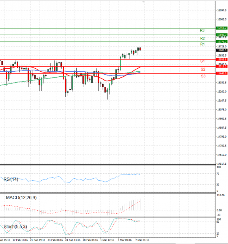Viewport: 228px width, 244px height.
Task: Click the S3 support label
Action: click(x=203, y=76)
